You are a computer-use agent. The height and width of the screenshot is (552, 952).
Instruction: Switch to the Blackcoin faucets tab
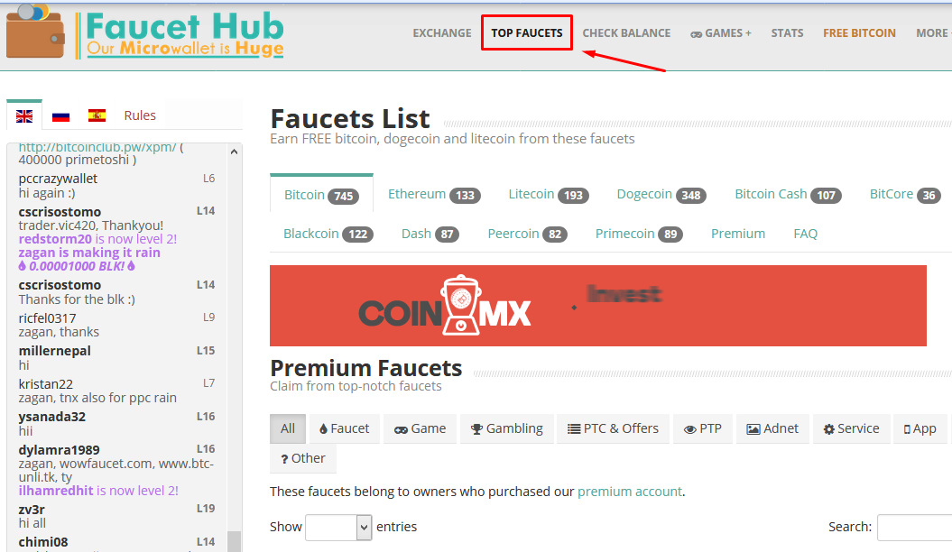point(328,234)
